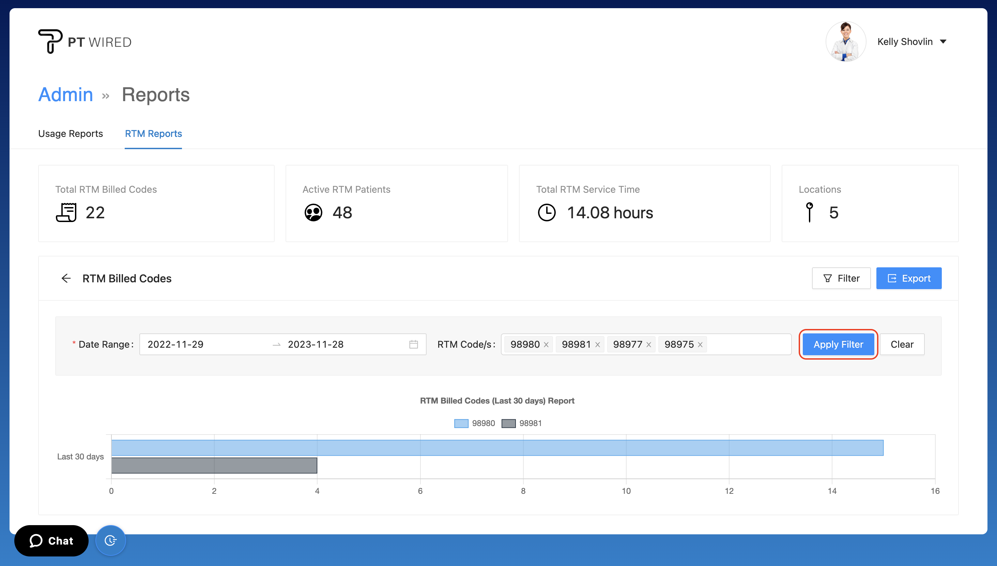Screen dimensions: 997x566
Task: Remove the 98980 code tag
Action: [x=546, y=345]
